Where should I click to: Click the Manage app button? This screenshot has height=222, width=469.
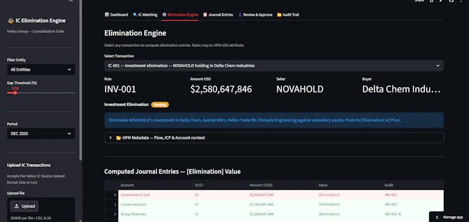coord(449,217)
